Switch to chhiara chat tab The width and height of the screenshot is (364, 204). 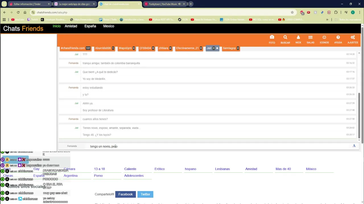click(165, 48)
